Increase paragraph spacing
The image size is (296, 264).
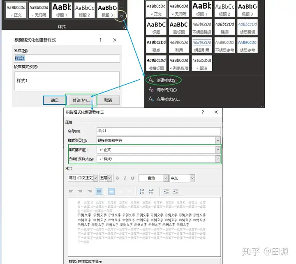click(142, 192)
